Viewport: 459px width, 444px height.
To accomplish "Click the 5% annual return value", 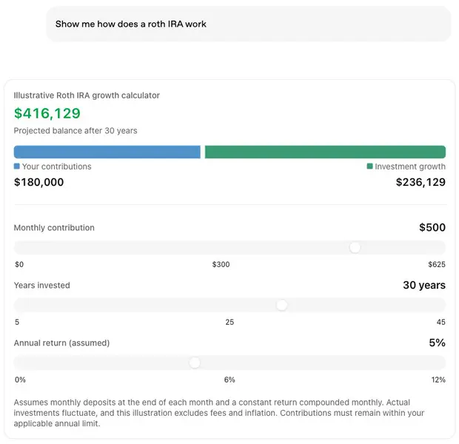I will [438, 343].
